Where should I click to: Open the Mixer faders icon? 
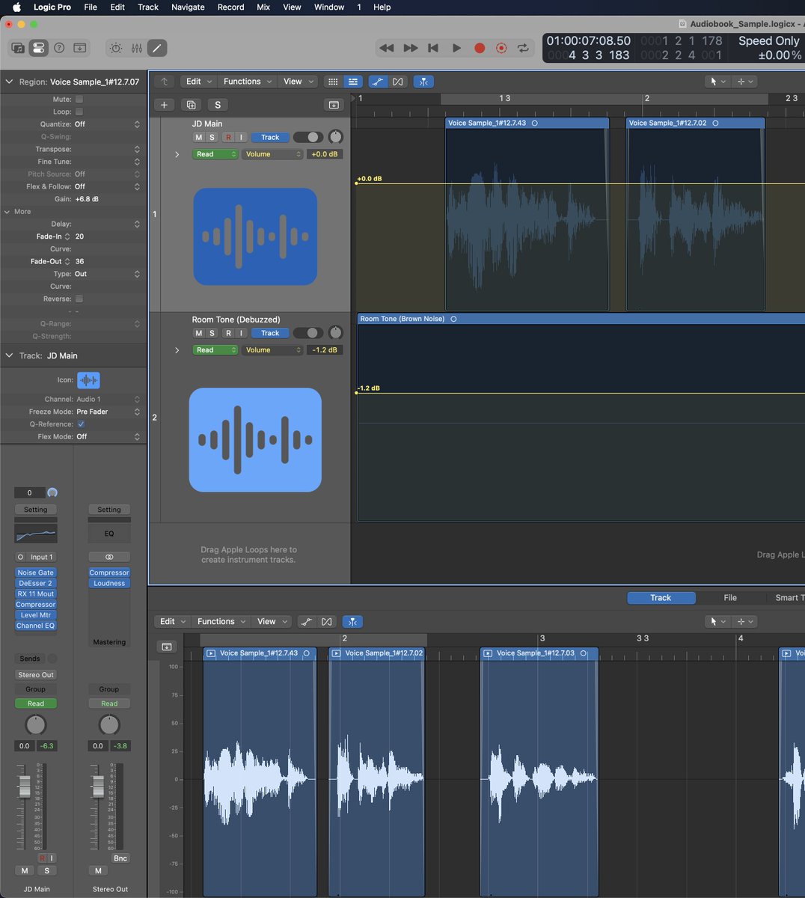pos(136,48)
